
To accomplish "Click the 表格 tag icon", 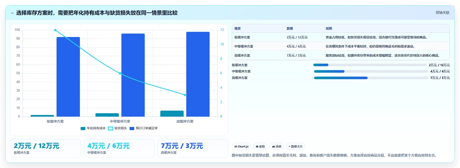I will pyautogui.click(x=257, y=147).
